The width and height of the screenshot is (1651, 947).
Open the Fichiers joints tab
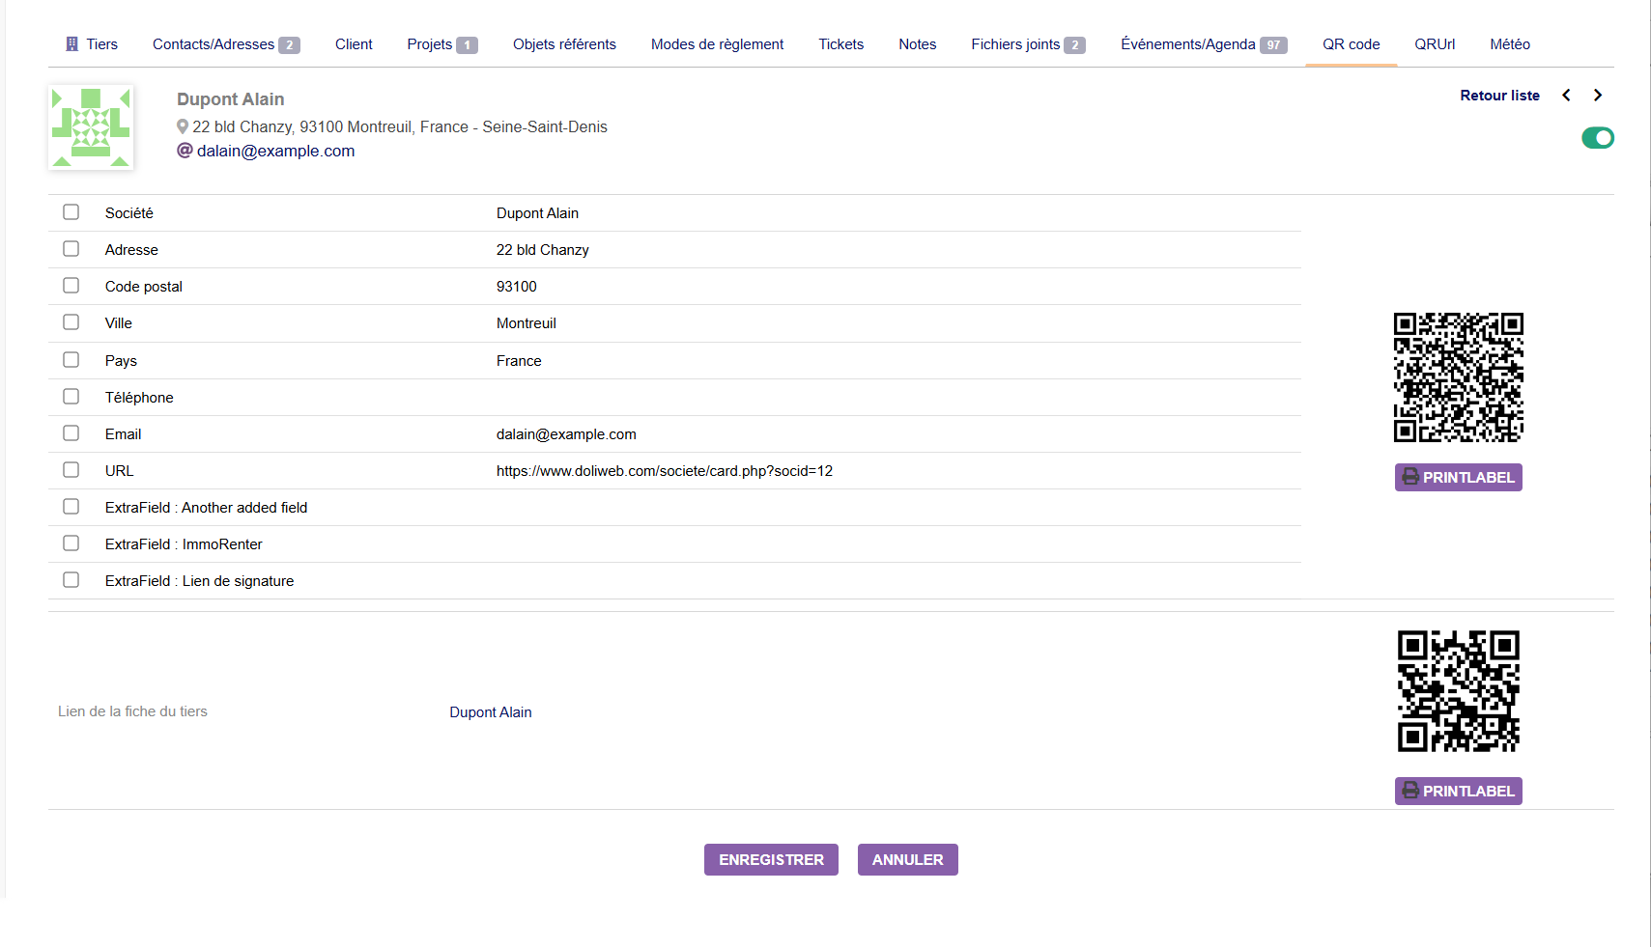[x=1029, y=44]
